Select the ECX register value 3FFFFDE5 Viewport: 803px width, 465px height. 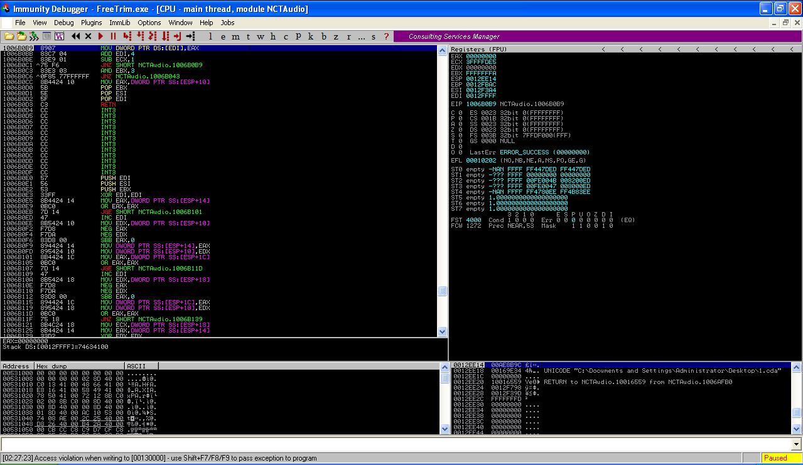[x=481, y=62]
